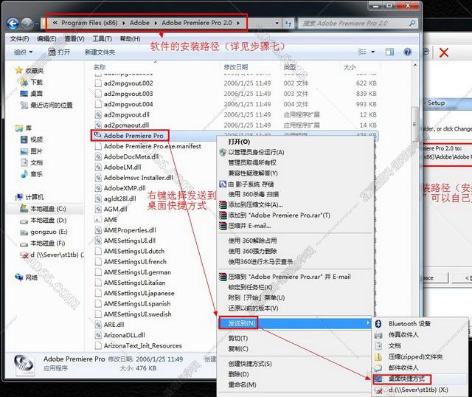The width and height of the screenshot is (472, 397).
Task: Expand arrow after Adobe breadcrumb segment
Action: click(156, 23)
